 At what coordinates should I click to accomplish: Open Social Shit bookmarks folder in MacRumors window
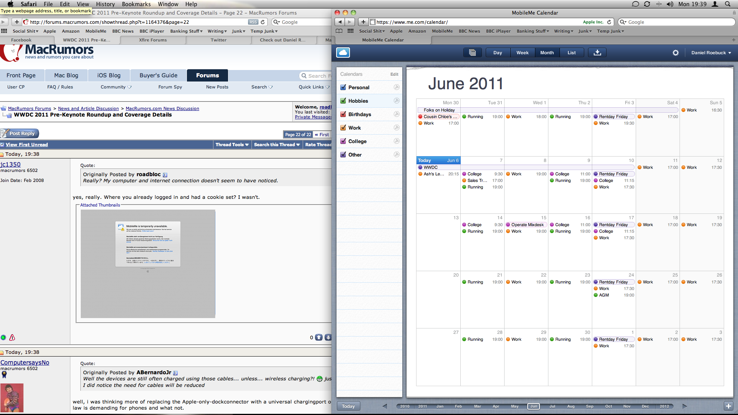point(25,31)
